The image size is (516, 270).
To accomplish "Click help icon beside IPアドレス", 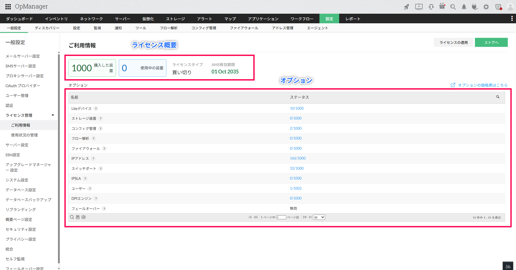I will pos(93,158).
